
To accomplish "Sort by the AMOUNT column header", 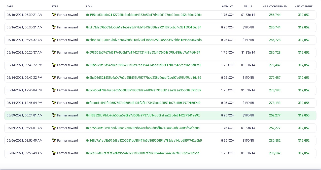I will (x=227, y=7).
